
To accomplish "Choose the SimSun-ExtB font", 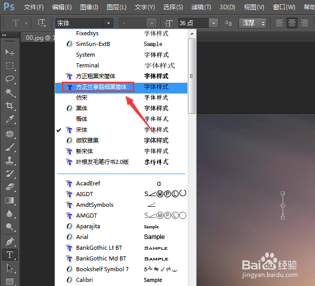I will tap(121, 44).
